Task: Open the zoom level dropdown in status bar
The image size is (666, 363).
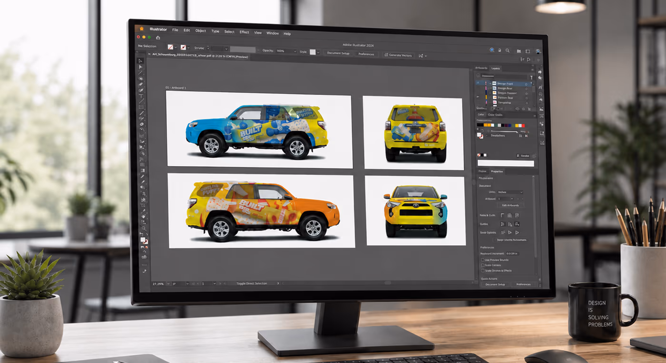Action: coord(168,284)
